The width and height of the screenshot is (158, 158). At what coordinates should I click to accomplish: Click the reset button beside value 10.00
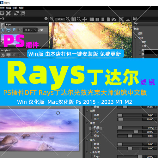(x=156, y=119)
